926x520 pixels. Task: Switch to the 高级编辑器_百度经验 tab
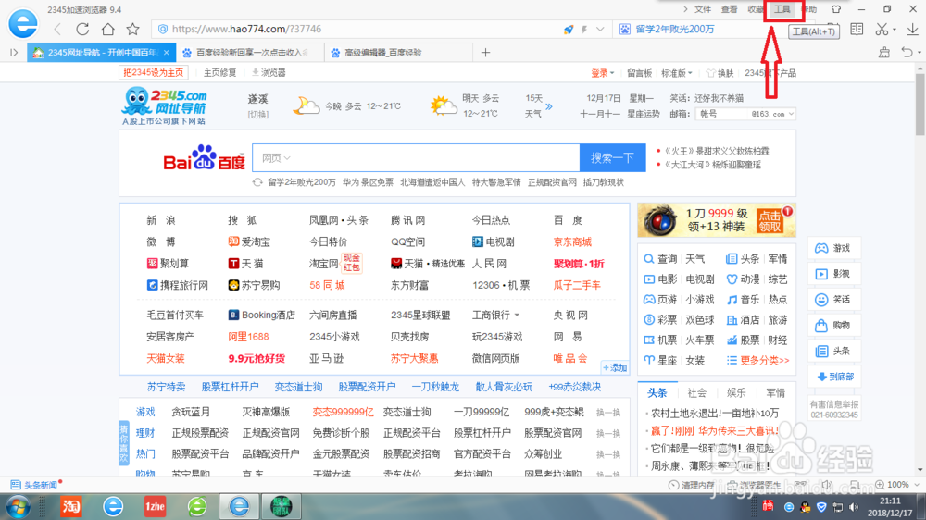(x=398, y=53)
